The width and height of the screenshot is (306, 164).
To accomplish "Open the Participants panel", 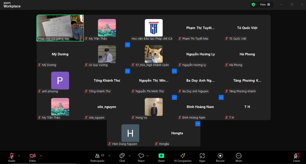I will tap(97, 157).
